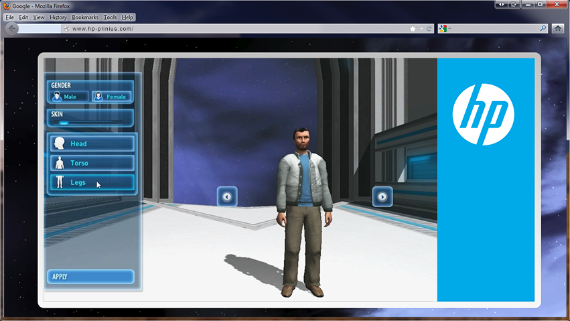Minimize the Firefox window
The width and height of the screenshot is (570, 321).
click(528, 5)
